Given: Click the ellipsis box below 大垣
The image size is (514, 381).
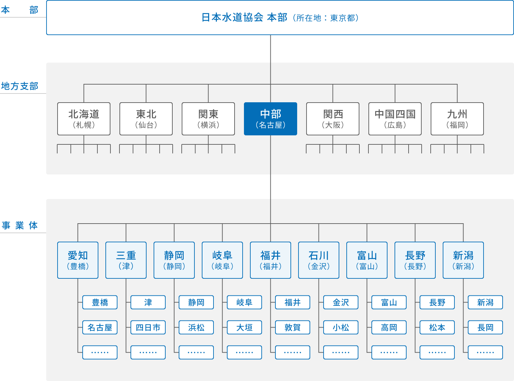Looking at the screenshot, I should click(244, 353).
